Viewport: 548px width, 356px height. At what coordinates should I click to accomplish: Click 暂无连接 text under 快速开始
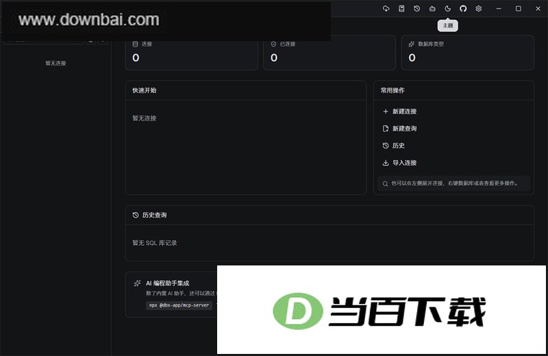(145, 118)
